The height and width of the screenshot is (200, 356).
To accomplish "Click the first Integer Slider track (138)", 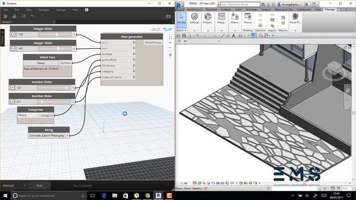I will tap(55, 34).
